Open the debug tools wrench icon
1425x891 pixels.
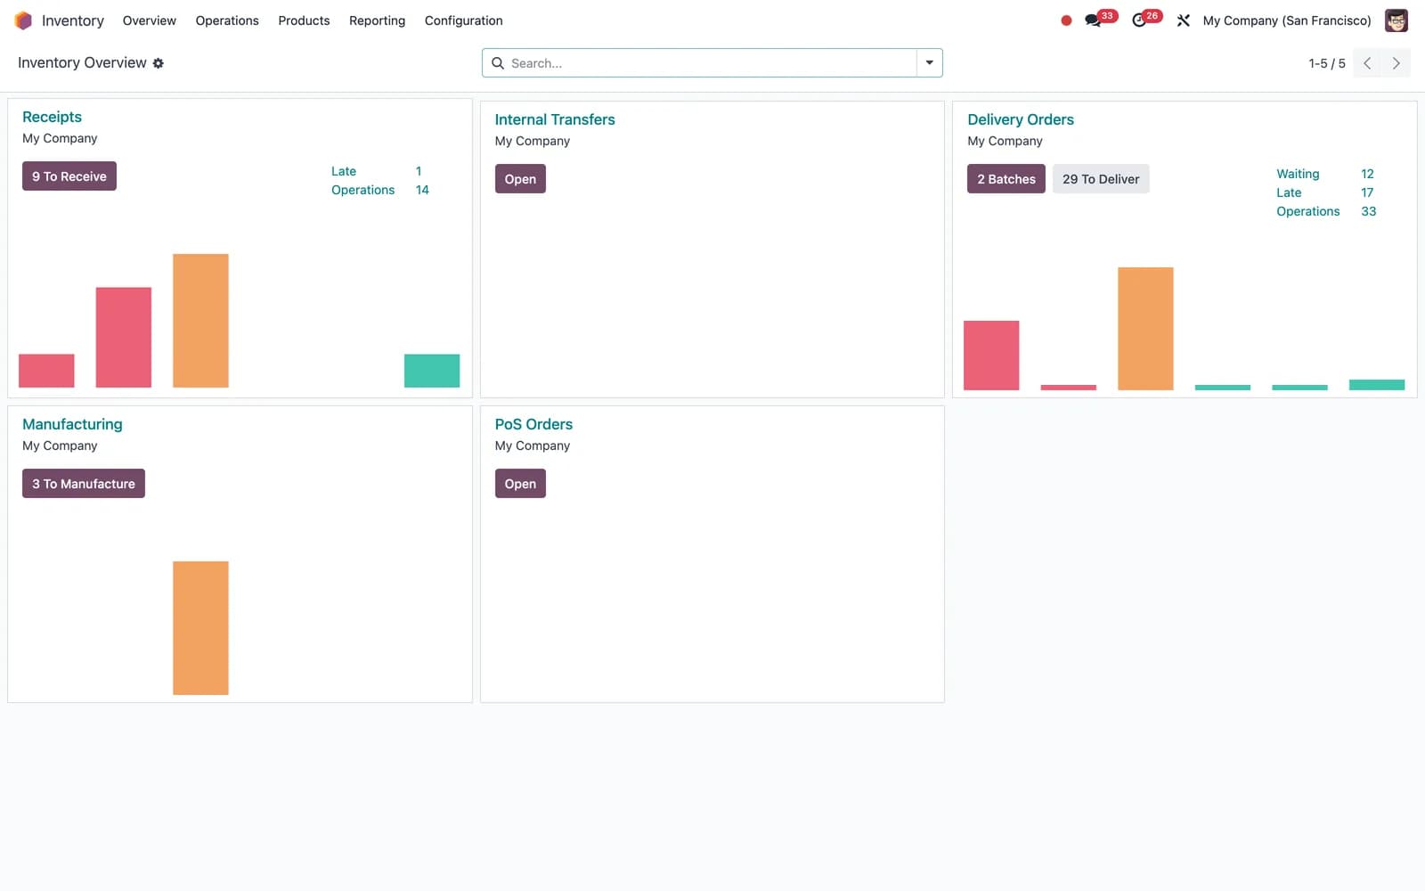click(1184, 20)
